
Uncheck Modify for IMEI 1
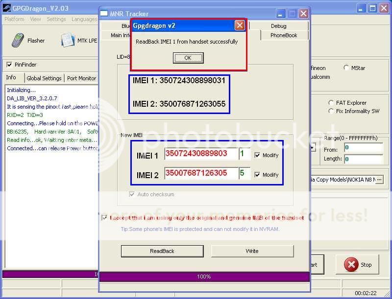tap(257, 155)
